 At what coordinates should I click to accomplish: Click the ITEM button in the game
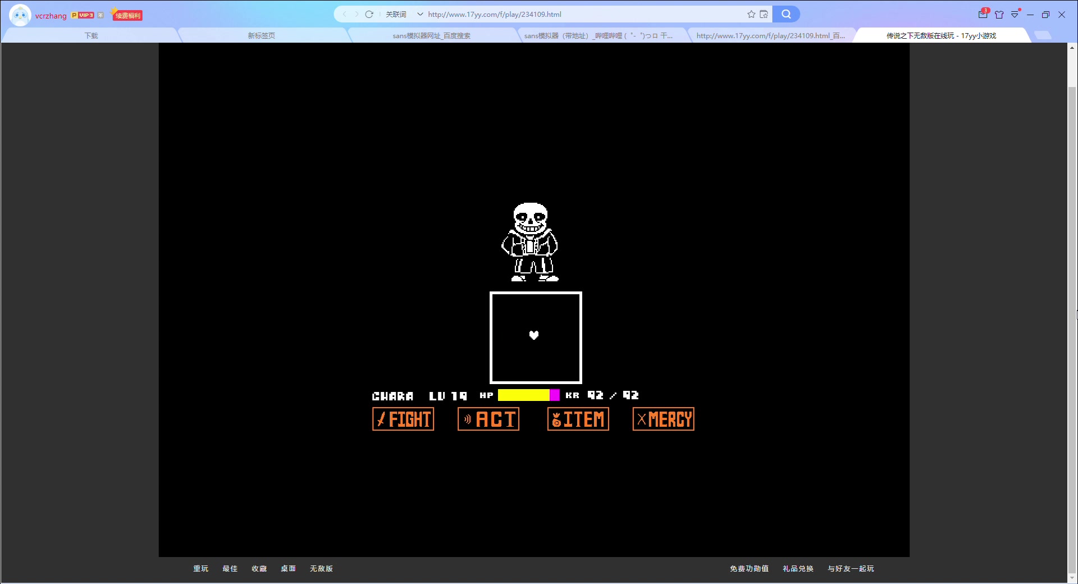pos(578,419)
